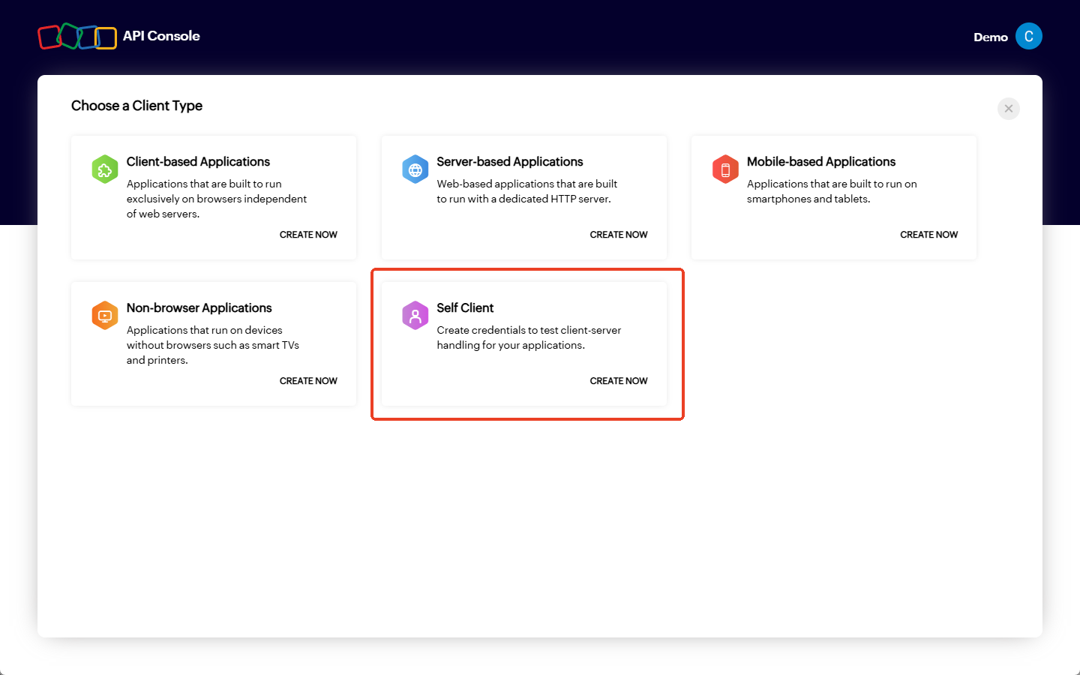Choose the Mobile-based Applications title

[x=820, y=162]
